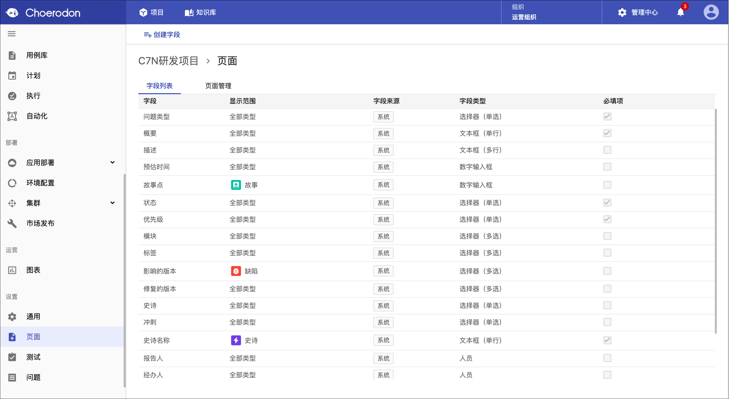Click the 应用部署 cloud icon
The image size is (729, 399).
[x=12, y=163]
